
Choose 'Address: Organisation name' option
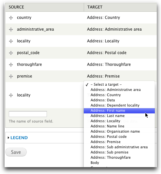point(119,132)
